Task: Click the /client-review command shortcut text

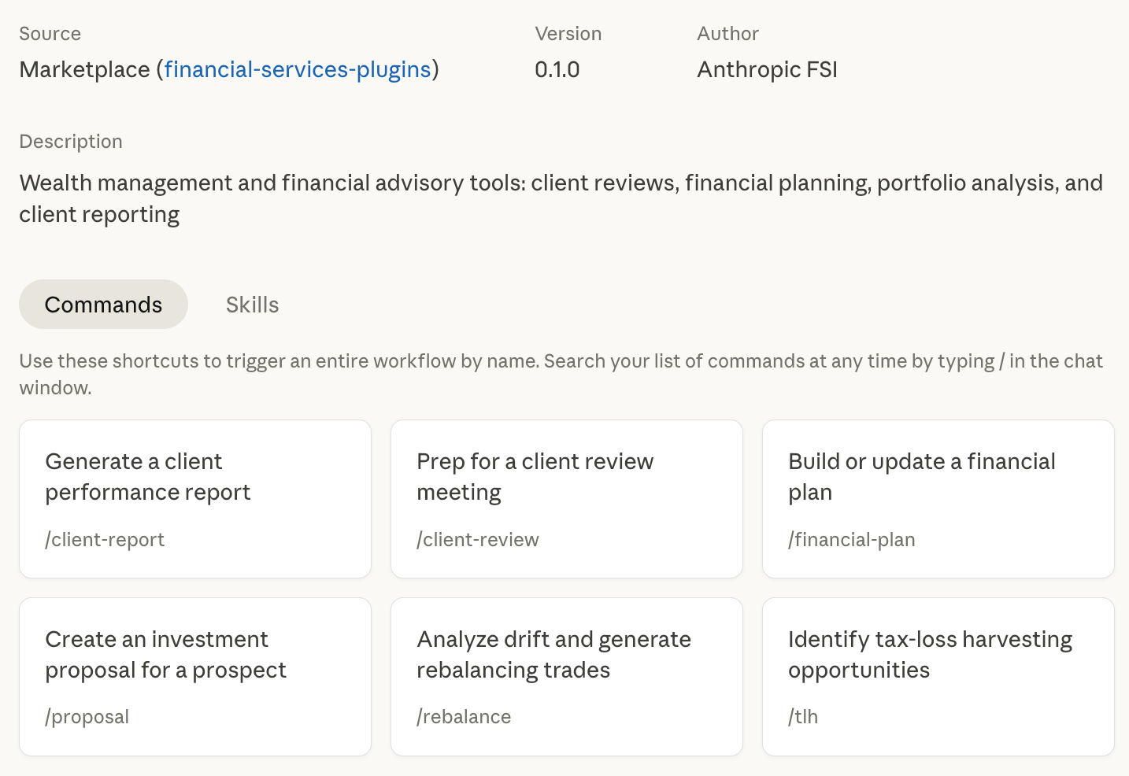Action: tap(478, 540)
